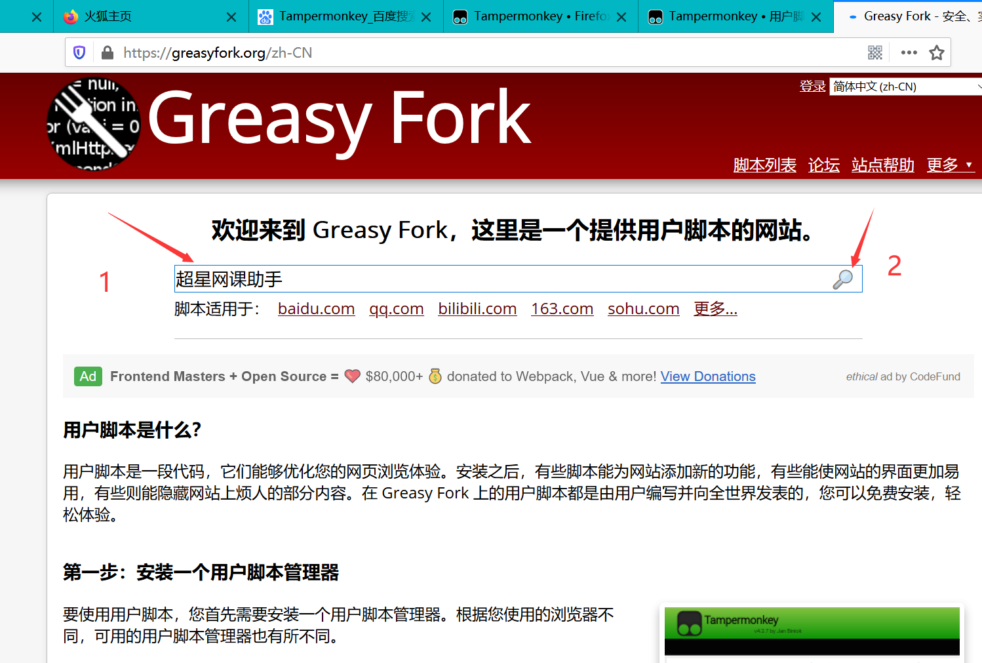
Task: Open scripts for sohu.com
Action: (643, 309)
